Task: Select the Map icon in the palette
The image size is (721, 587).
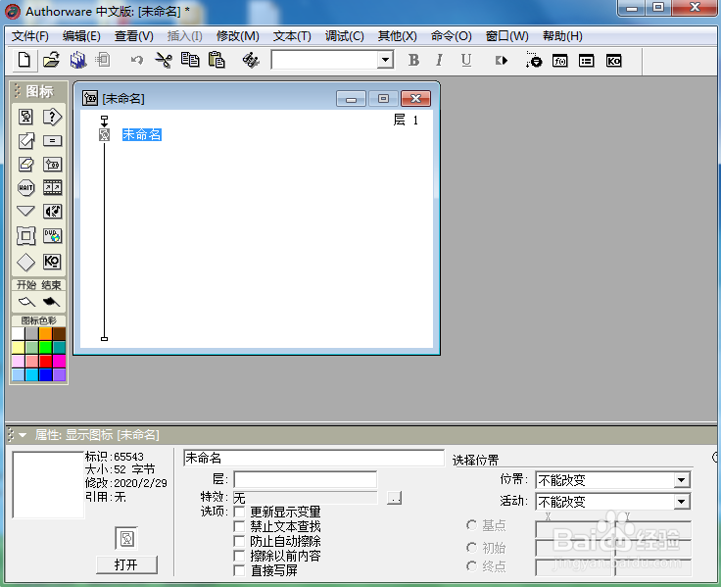Action: tap(53, 164)
